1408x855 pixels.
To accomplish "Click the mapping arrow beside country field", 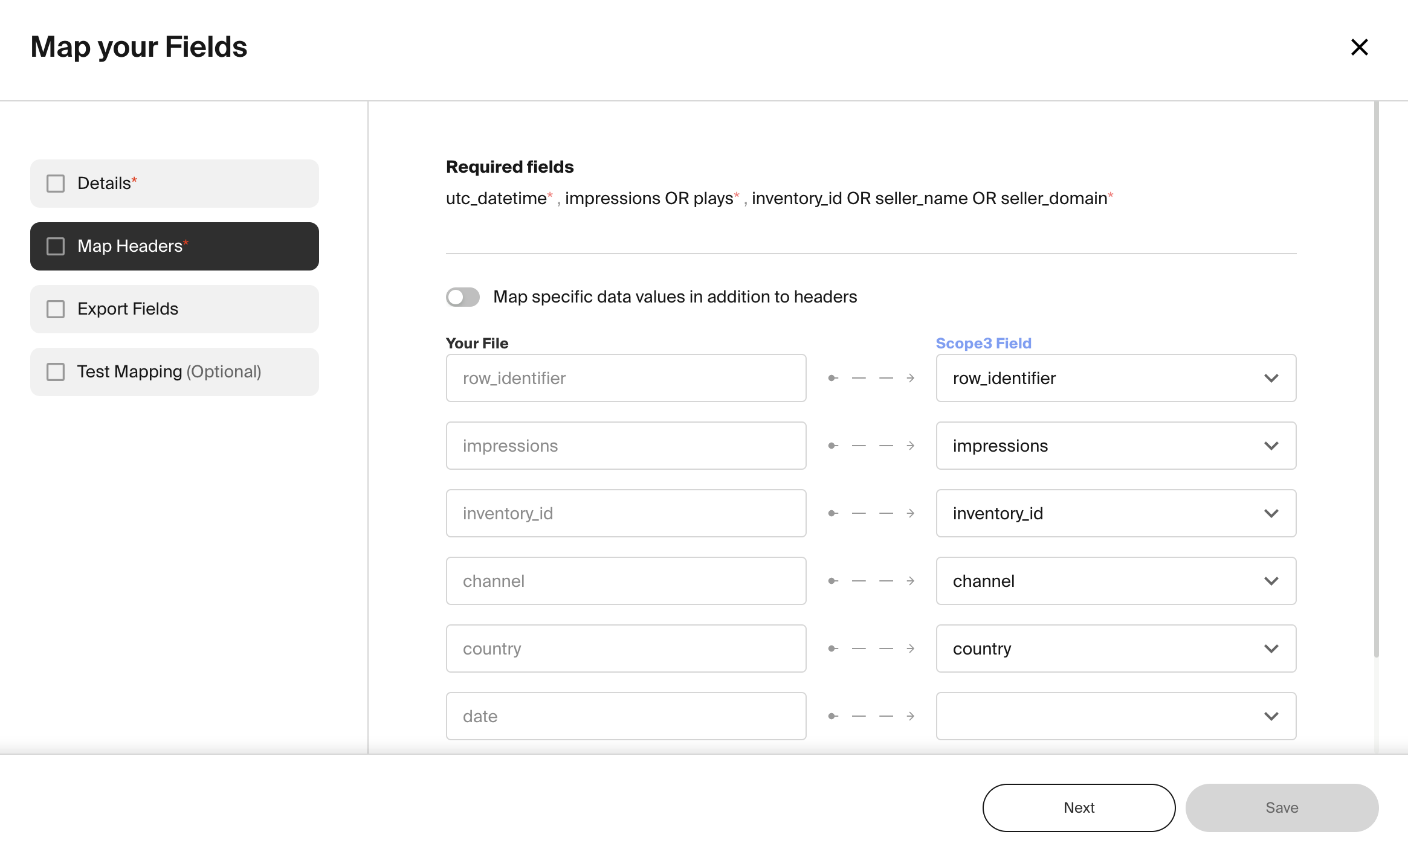I will point(871,649).
